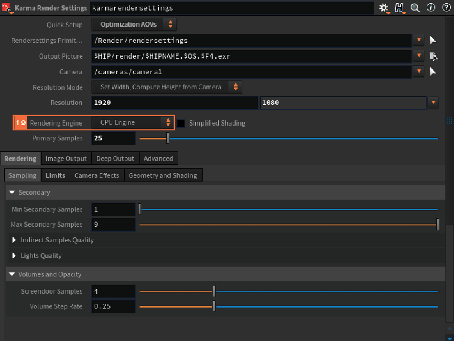The image size is (454, 341).
Task: Open the gear parameter settings menu
Action: pyautogui.click(x=384, y=8)
